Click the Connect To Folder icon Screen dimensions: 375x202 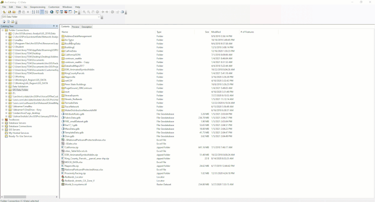point(9,12)
